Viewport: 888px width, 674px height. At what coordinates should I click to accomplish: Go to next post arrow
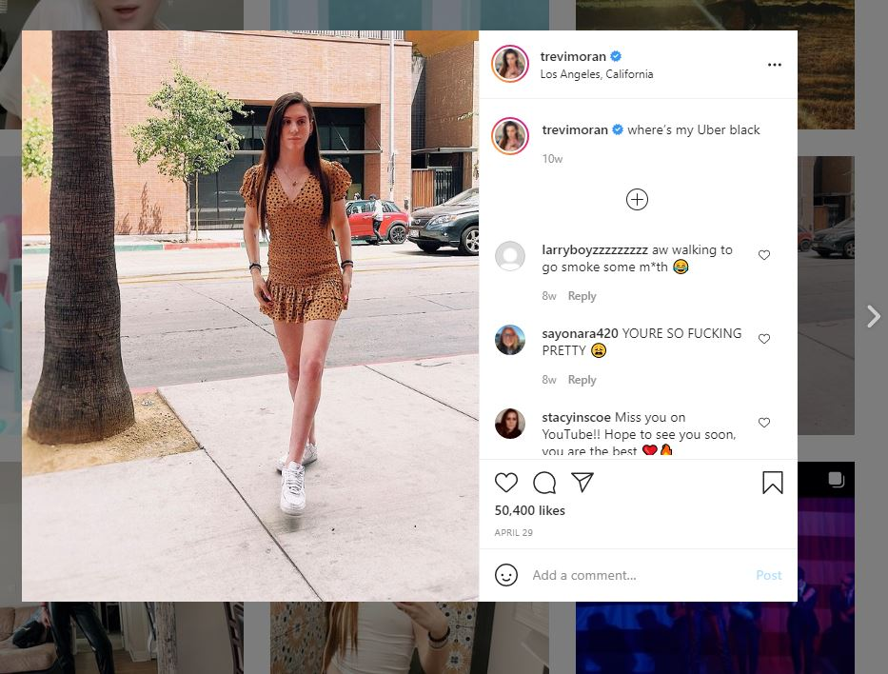point(874,317)
